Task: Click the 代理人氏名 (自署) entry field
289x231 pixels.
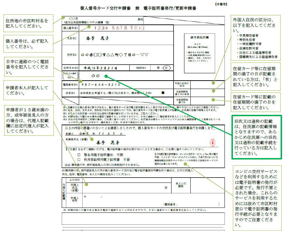Action: click(127, 187)
